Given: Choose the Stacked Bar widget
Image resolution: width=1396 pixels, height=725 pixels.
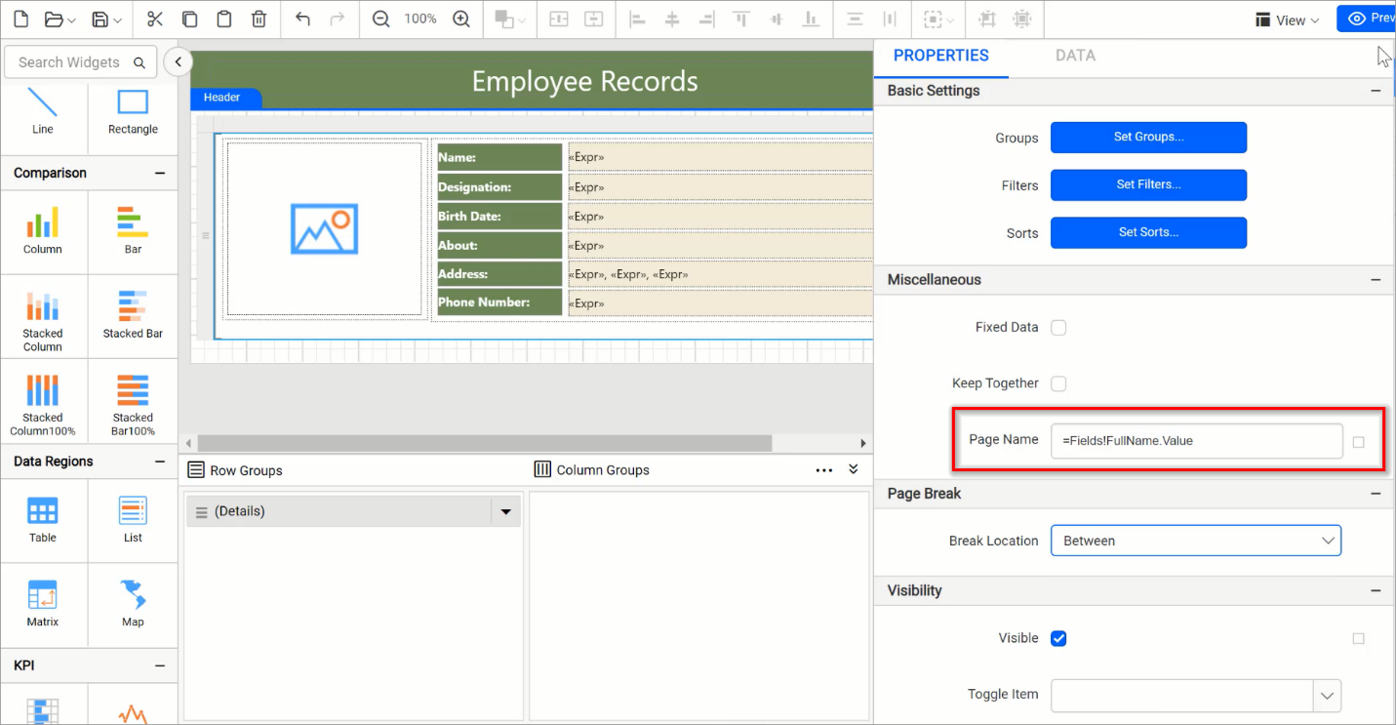Looking at the screenshot, I should 133,315.
